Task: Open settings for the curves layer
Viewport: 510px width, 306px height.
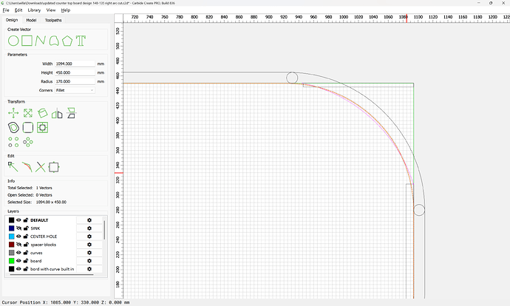Action: [x=89, y=253]
